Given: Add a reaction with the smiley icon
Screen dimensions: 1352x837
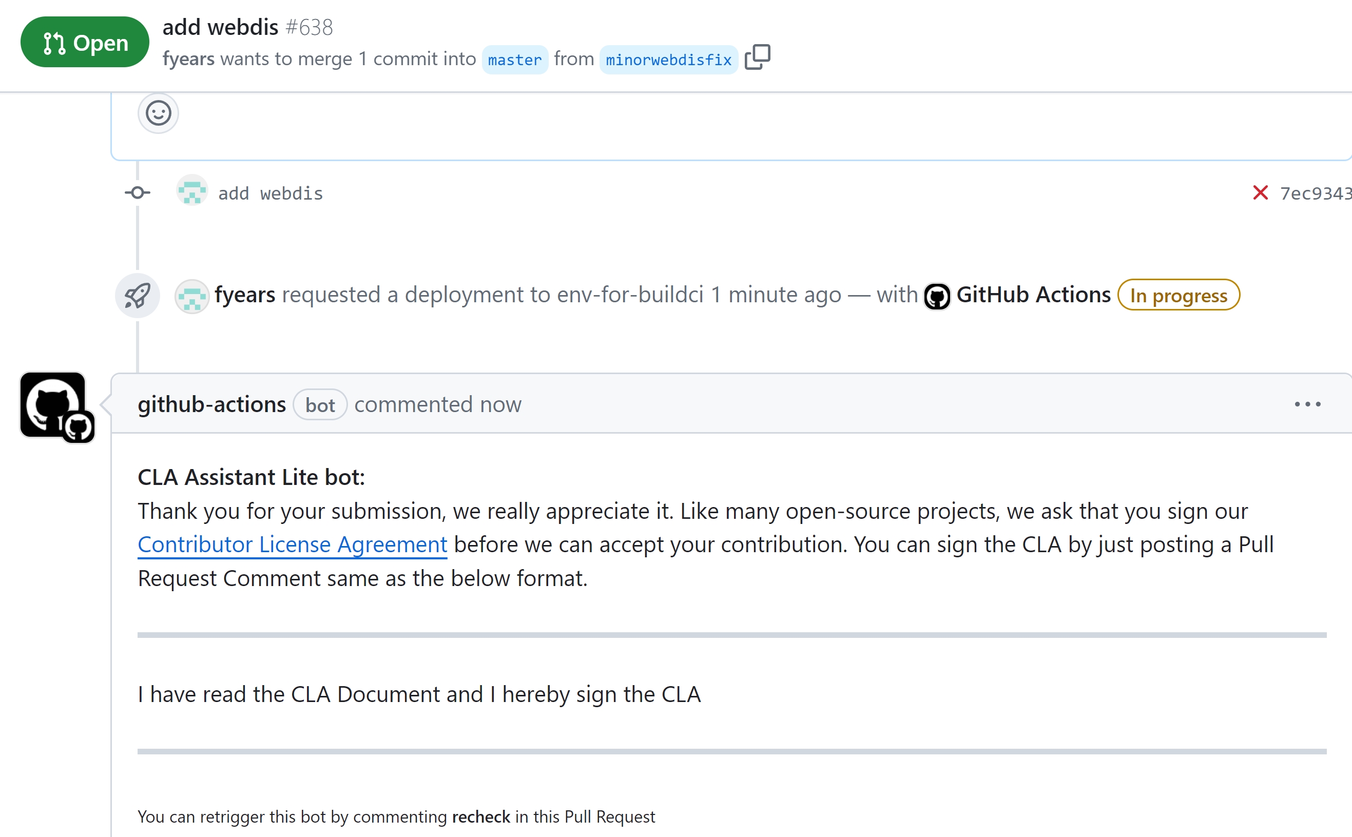Looking at the screenshot, I should [x=158, y=113].
